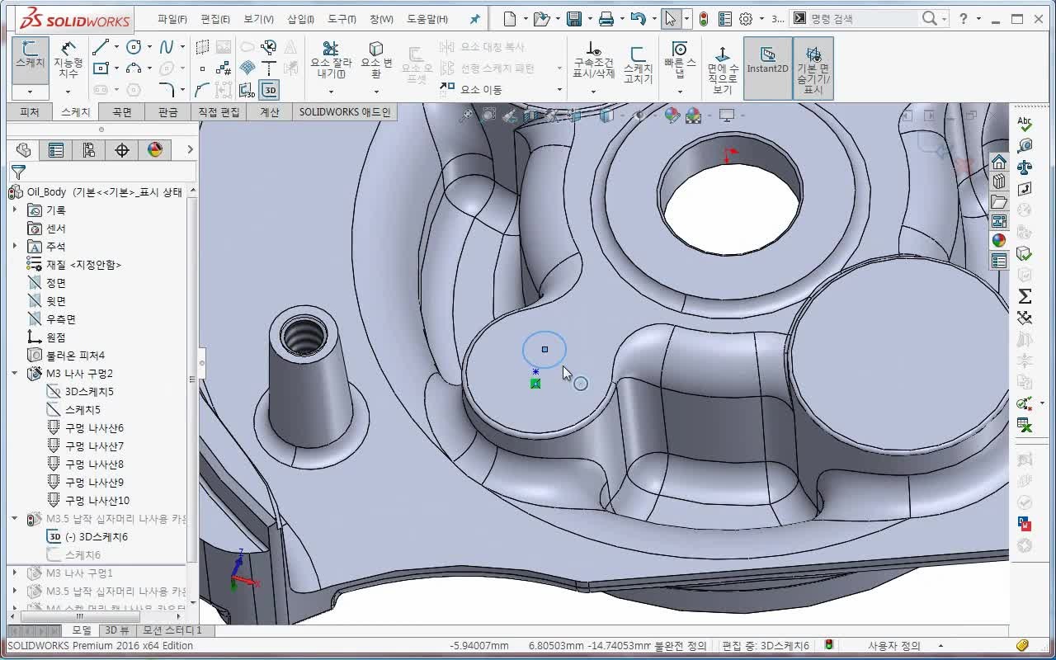This screenshot has width=1056, height=660.
Task: Click the Convert Entities (요소 변환) tool
Action: (x=376, y=59)
